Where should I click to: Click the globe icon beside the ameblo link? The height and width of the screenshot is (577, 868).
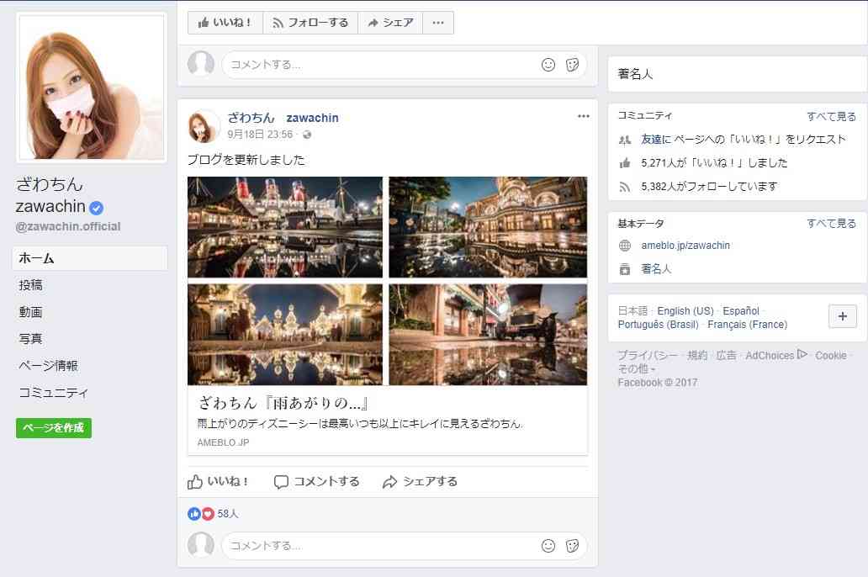pyautogui.click(x=625, y=246)
